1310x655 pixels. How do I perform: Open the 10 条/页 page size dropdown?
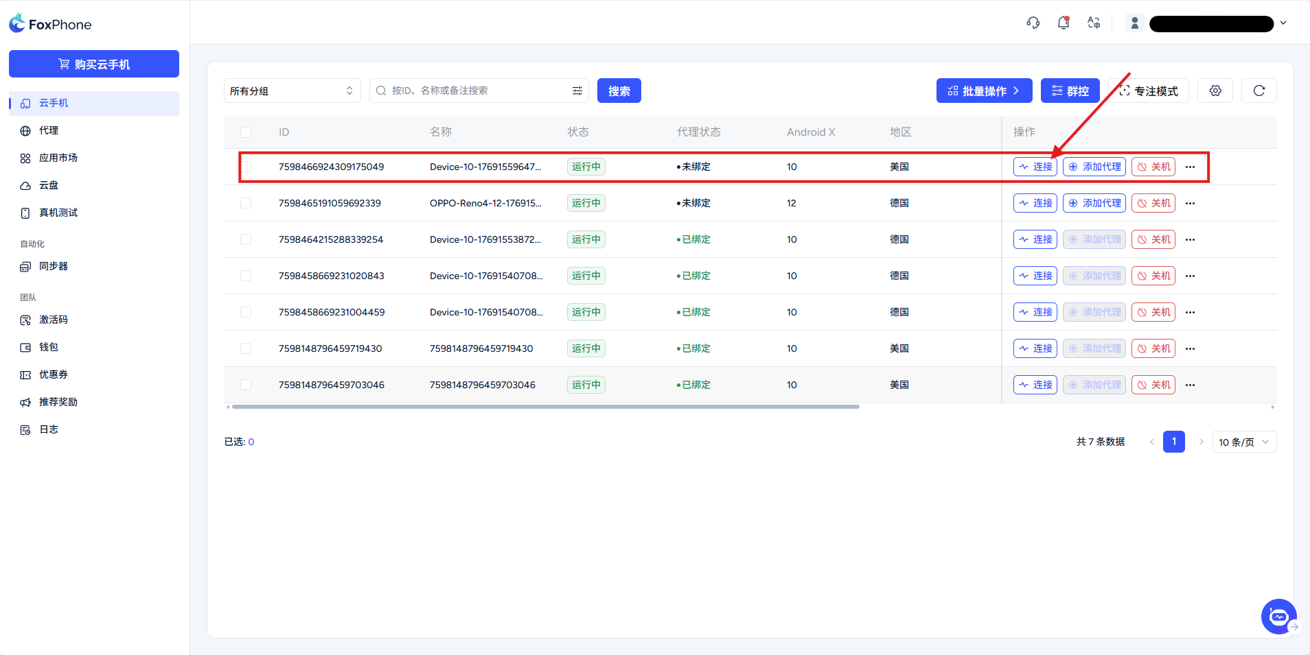pos(1243,442)
